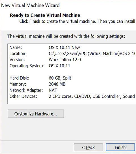Select the 'Workstation 12.0' version value

pos(65,60)
